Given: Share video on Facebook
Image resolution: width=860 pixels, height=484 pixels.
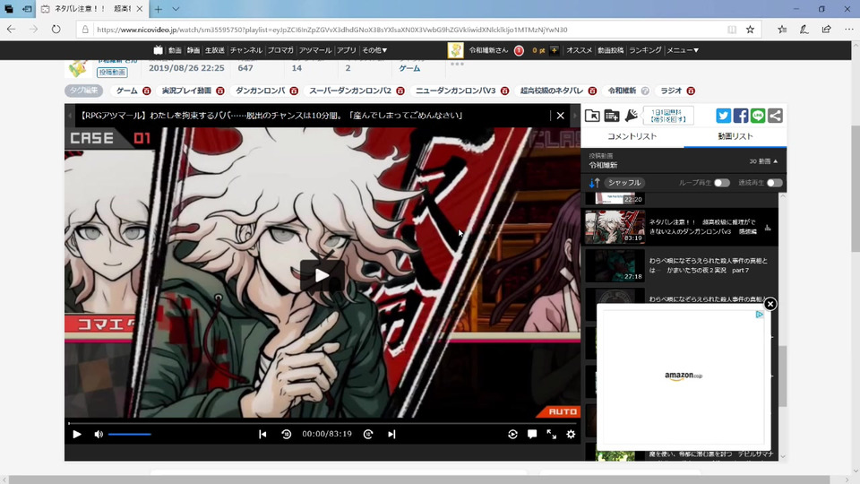Looking at the screenshot, I should [x=741, y=116].
